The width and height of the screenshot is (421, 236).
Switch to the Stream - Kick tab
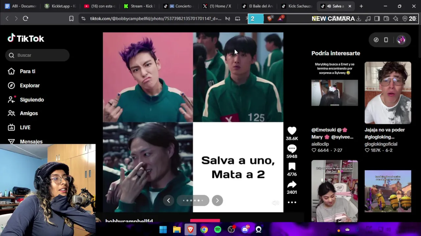tap(140, 6)
